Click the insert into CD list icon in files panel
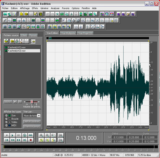This screenshot has height=158, width=160. pos(22,41)
